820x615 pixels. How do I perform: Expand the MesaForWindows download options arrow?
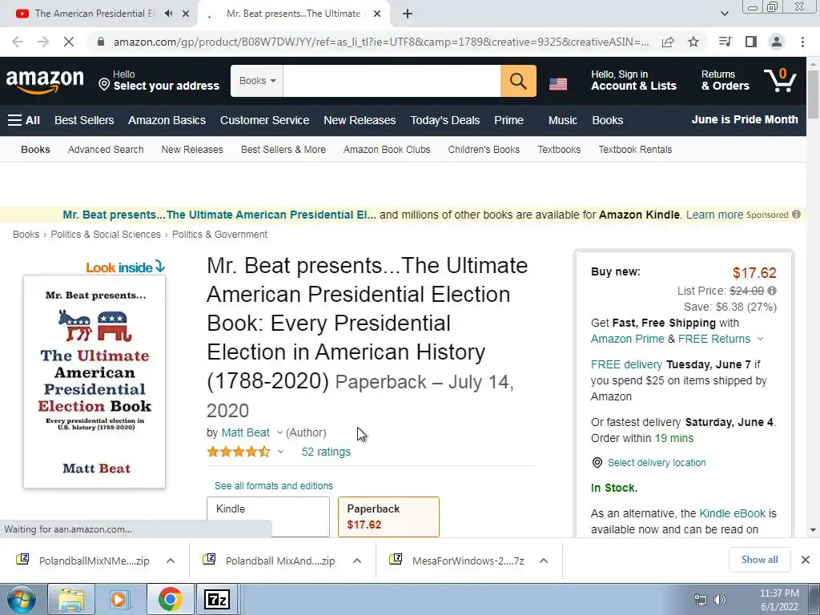543,561
